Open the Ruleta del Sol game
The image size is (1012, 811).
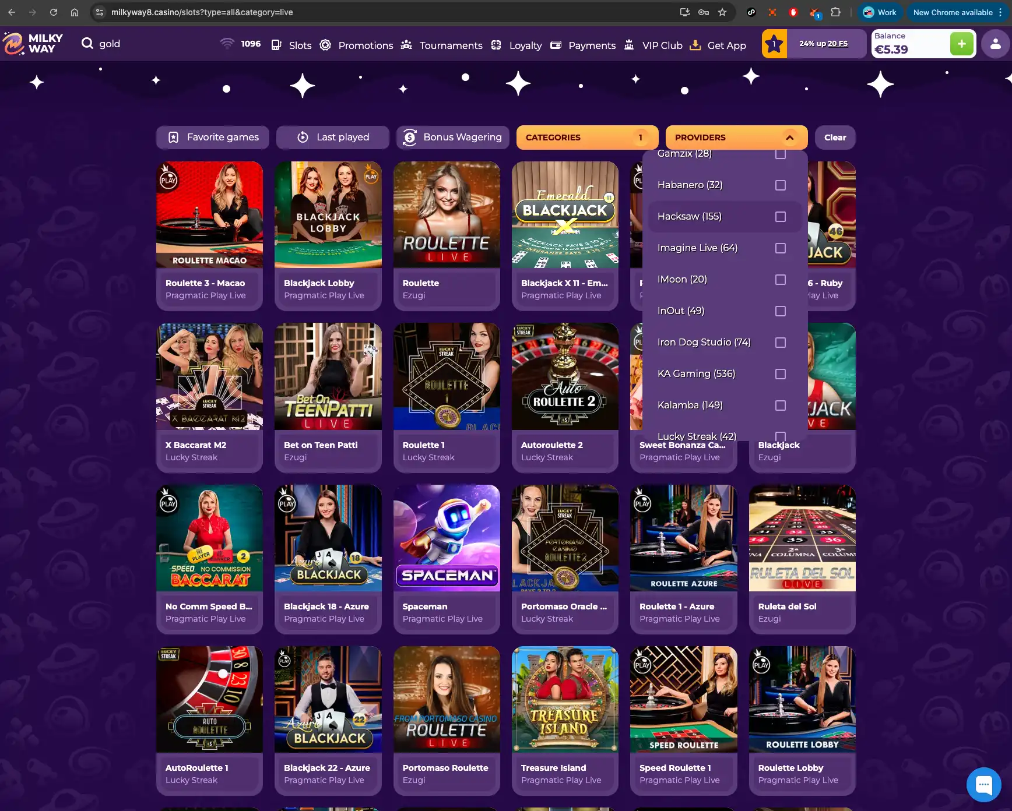click(x=802, y=559)
